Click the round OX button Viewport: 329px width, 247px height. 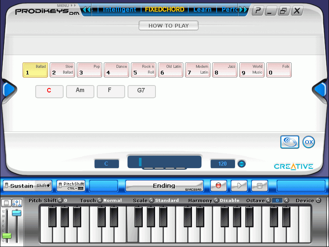308,142
